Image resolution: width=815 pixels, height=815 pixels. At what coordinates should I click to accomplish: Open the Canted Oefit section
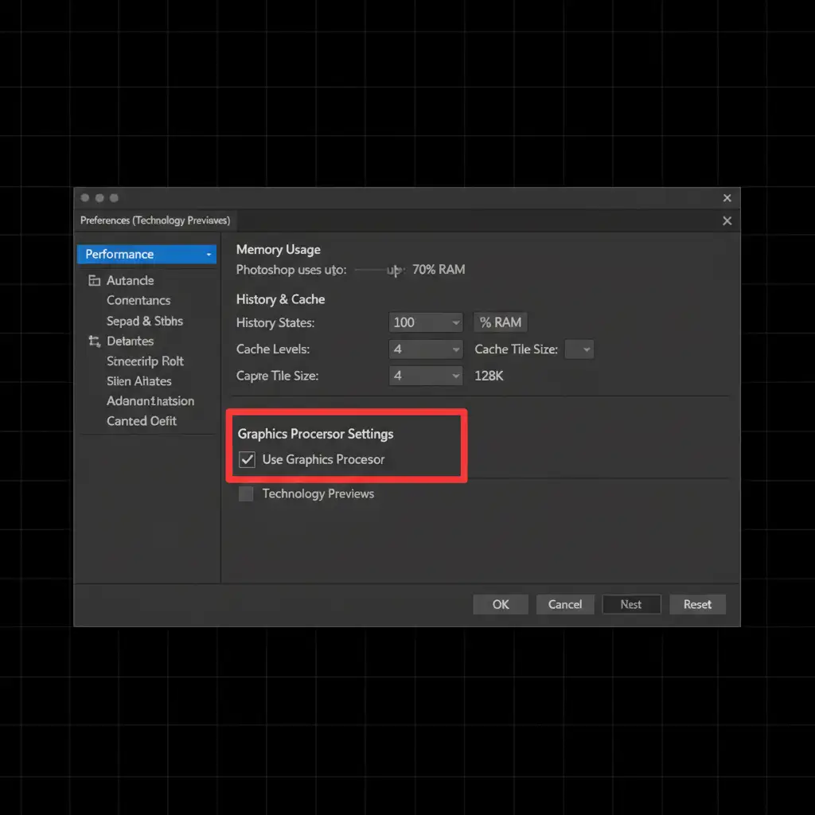[142, 421]
